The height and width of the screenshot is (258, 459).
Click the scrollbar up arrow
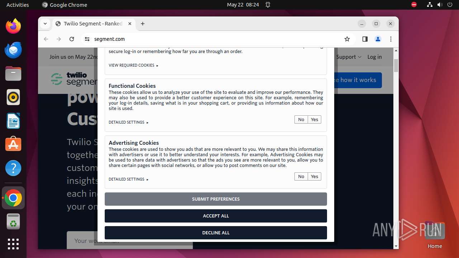tap(396, 51)
